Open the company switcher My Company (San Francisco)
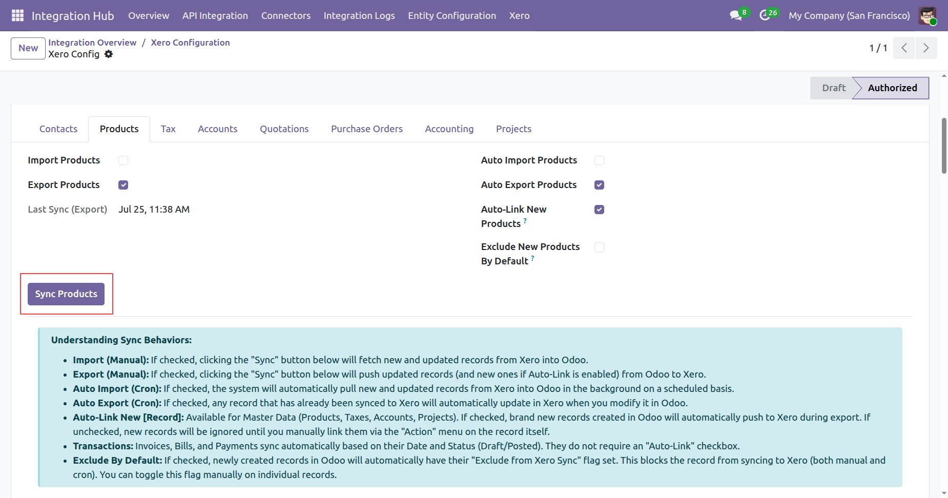This screenshot has height=498, width=948. point(849,15)
